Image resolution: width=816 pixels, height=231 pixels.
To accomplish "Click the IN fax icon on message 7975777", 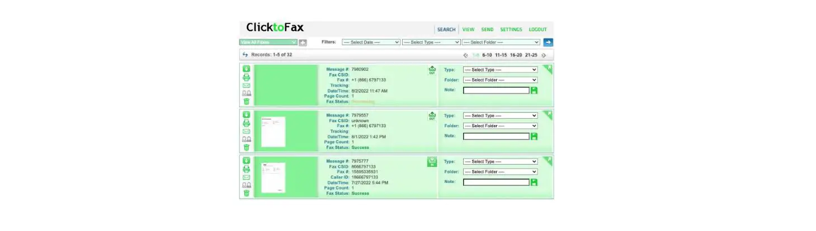I will [432, 162].
